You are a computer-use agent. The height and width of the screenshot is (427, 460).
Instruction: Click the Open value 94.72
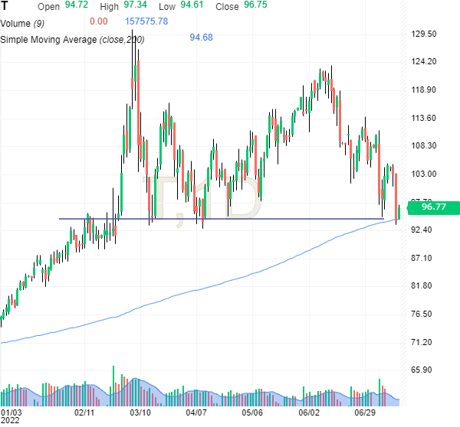coord(74,6)
